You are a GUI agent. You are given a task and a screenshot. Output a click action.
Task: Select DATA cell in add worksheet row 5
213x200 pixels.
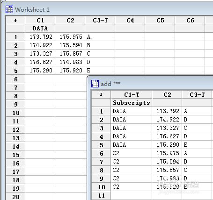pyautogui.click(x=132, y=145)
